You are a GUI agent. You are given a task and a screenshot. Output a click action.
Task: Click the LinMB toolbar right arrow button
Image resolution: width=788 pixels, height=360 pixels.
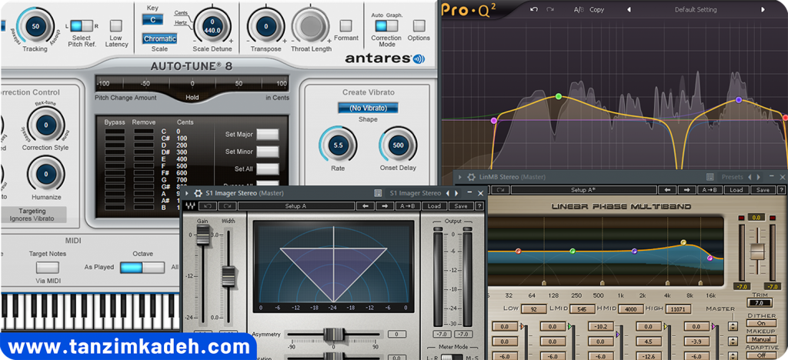686,190
